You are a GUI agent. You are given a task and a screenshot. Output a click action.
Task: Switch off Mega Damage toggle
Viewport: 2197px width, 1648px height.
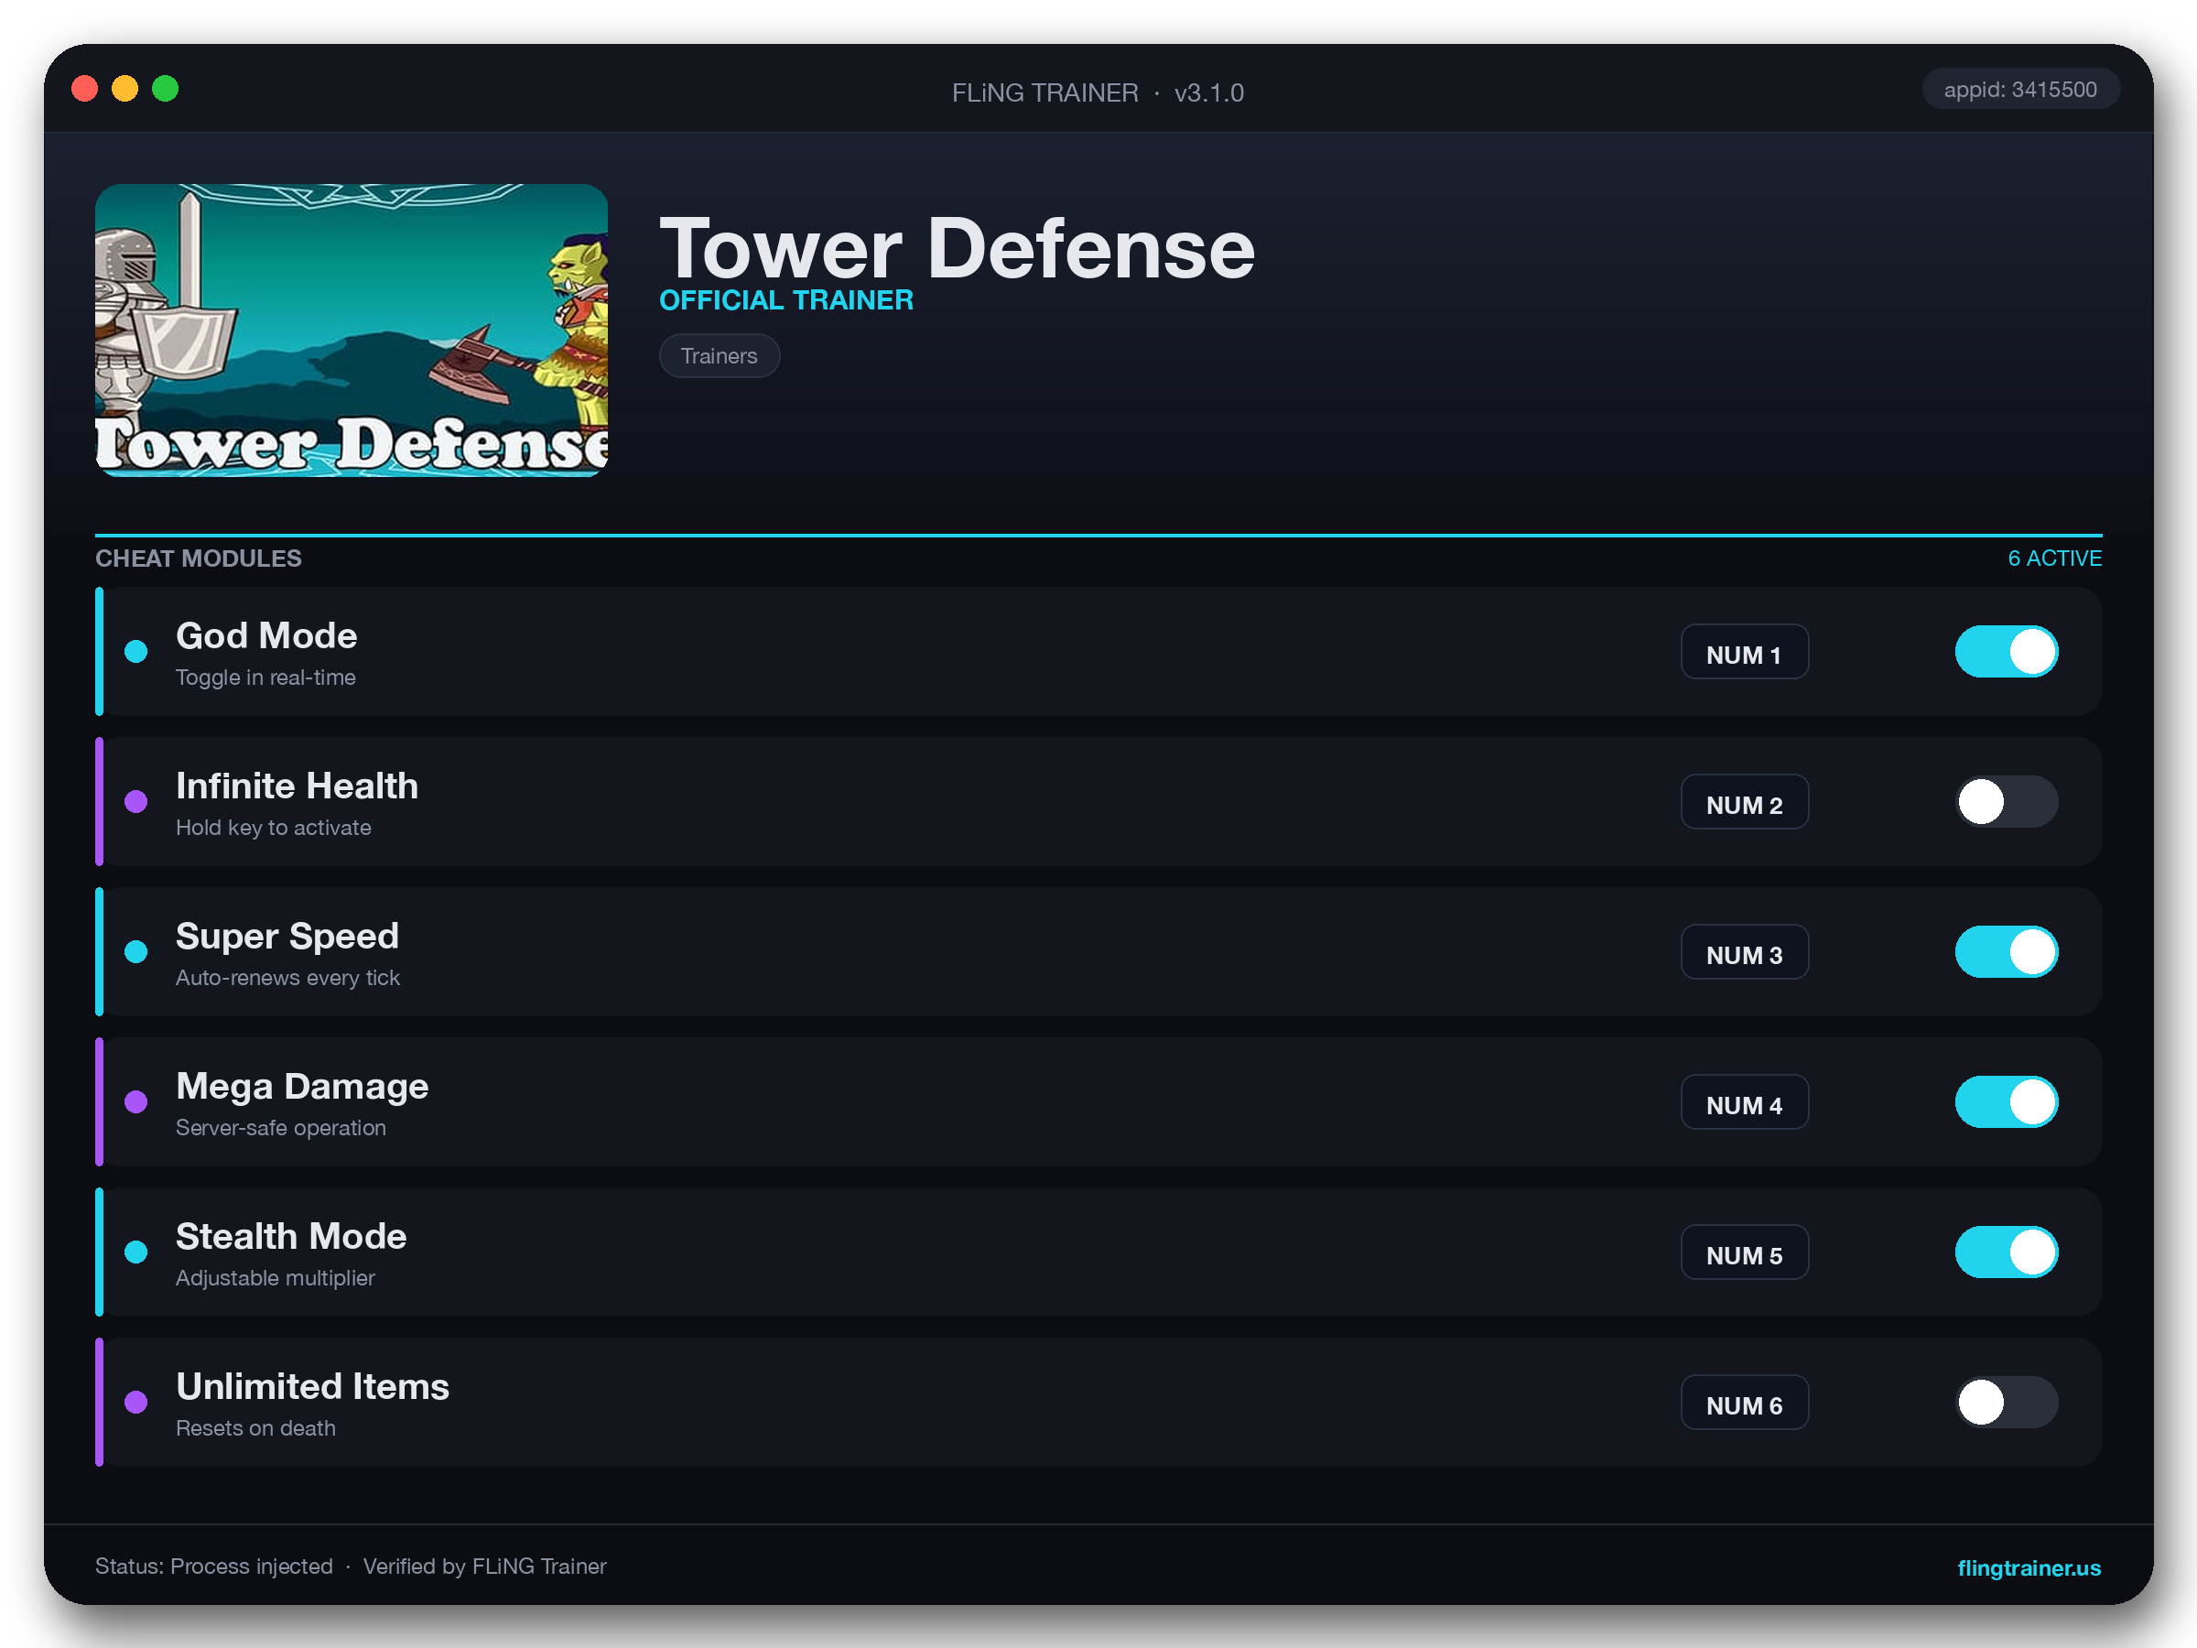pos(2007,1101)
